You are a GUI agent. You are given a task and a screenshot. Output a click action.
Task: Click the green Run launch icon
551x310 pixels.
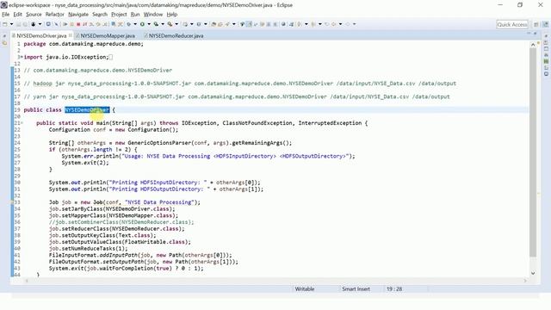[x=142, y=24]
